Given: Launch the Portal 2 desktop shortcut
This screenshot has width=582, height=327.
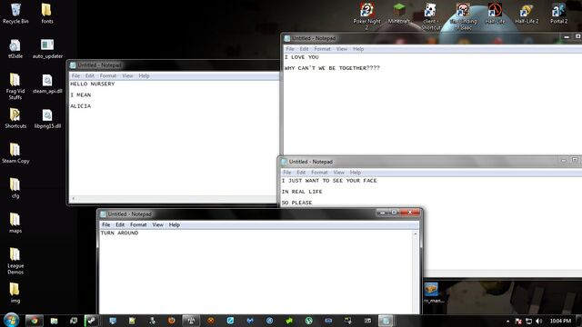Looking at the screenshot, I should pyautogui.click(x=558, y=14).
